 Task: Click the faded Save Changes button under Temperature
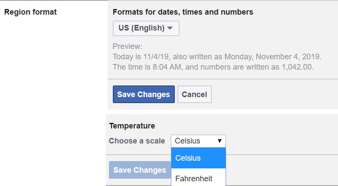point(140,170)
